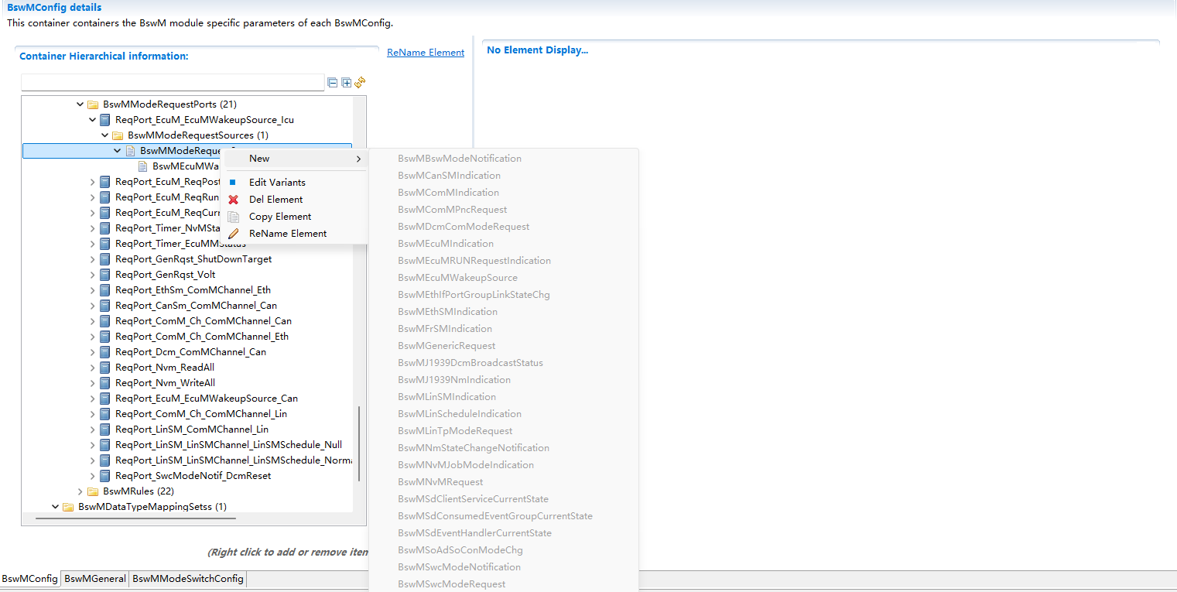Screen dimensions: 1177x592
Task: Click the red X icon next to Del Element
Action: (x=233, y=199)
